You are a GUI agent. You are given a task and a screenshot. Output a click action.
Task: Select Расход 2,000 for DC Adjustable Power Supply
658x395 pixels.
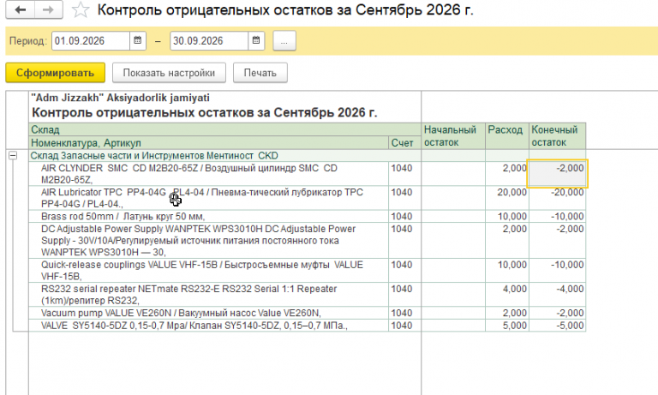[x=507, y=241]
